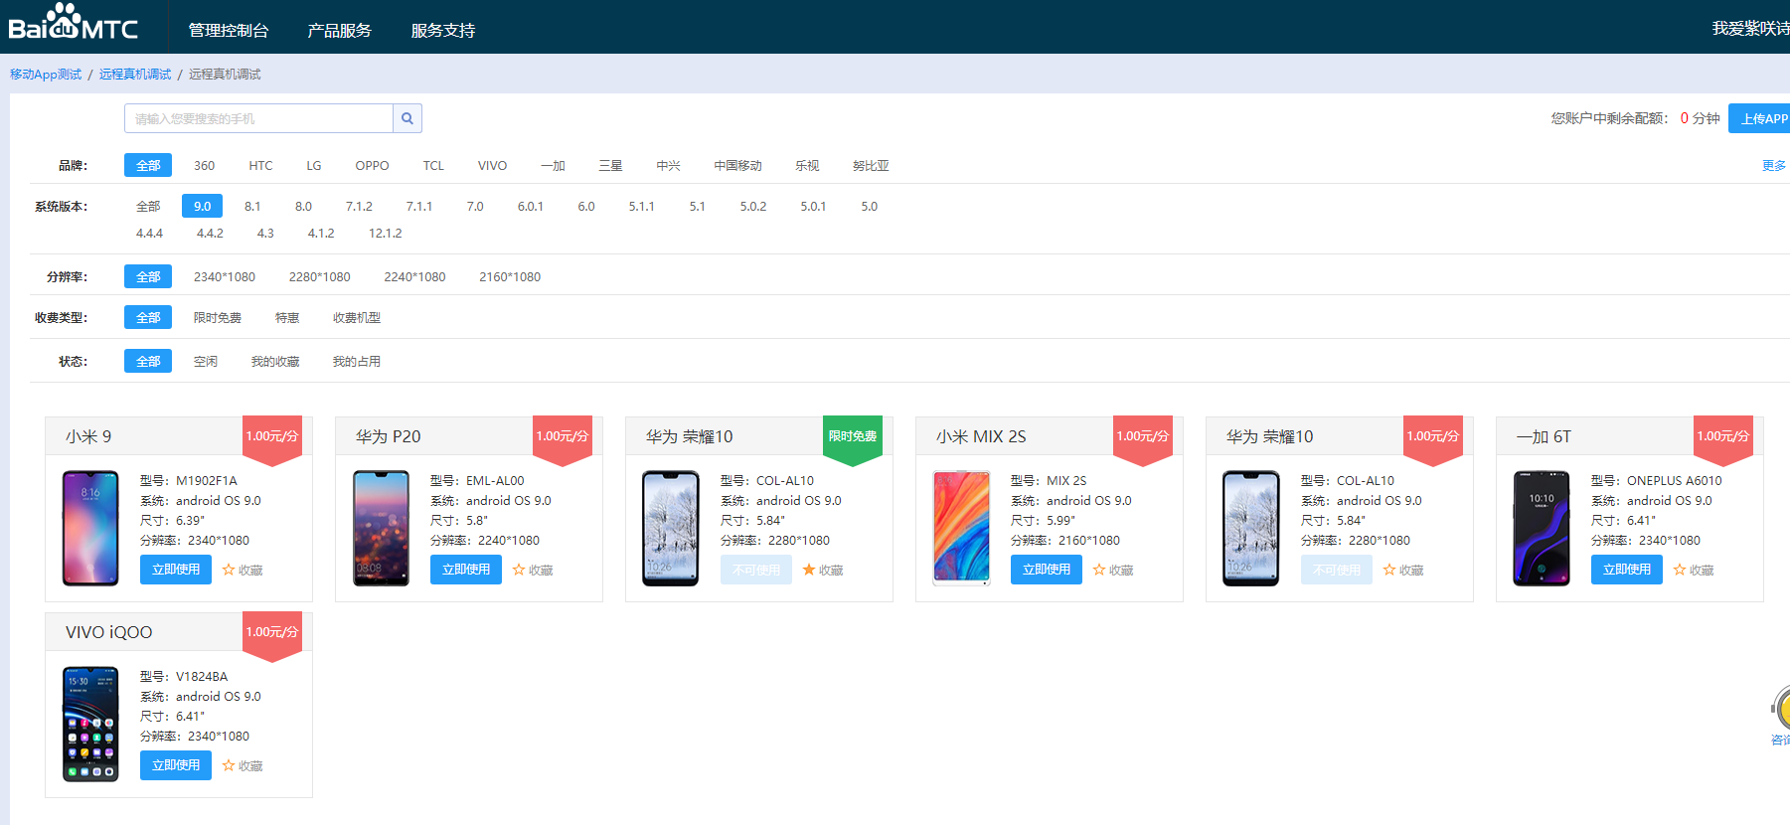Filter resolution by 2240*1080
Screen dimensions: 1790x825
pyautogui.click(x=414, y=277)
